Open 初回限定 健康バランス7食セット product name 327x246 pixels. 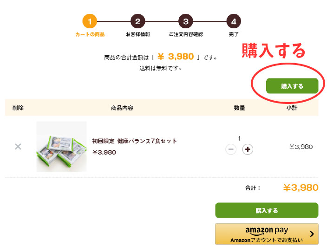coord(135,141)
